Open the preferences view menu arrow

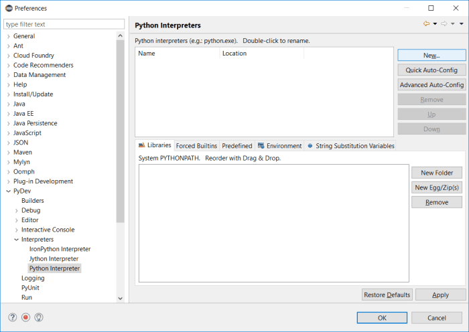click(x=462, y=23)
